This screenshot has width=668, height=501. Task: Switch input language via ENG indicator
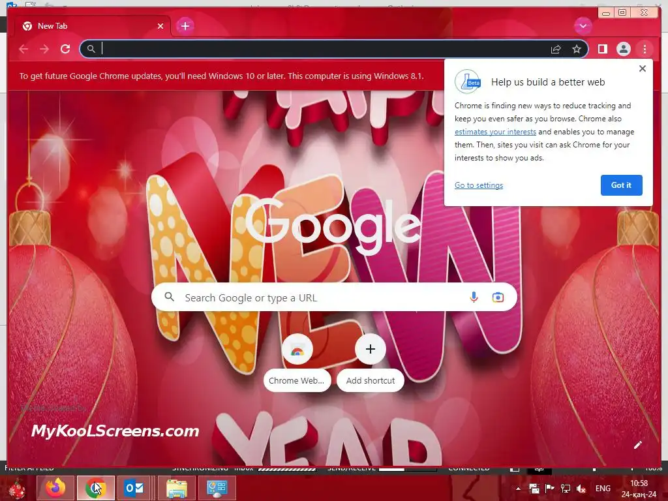[603, 489]
